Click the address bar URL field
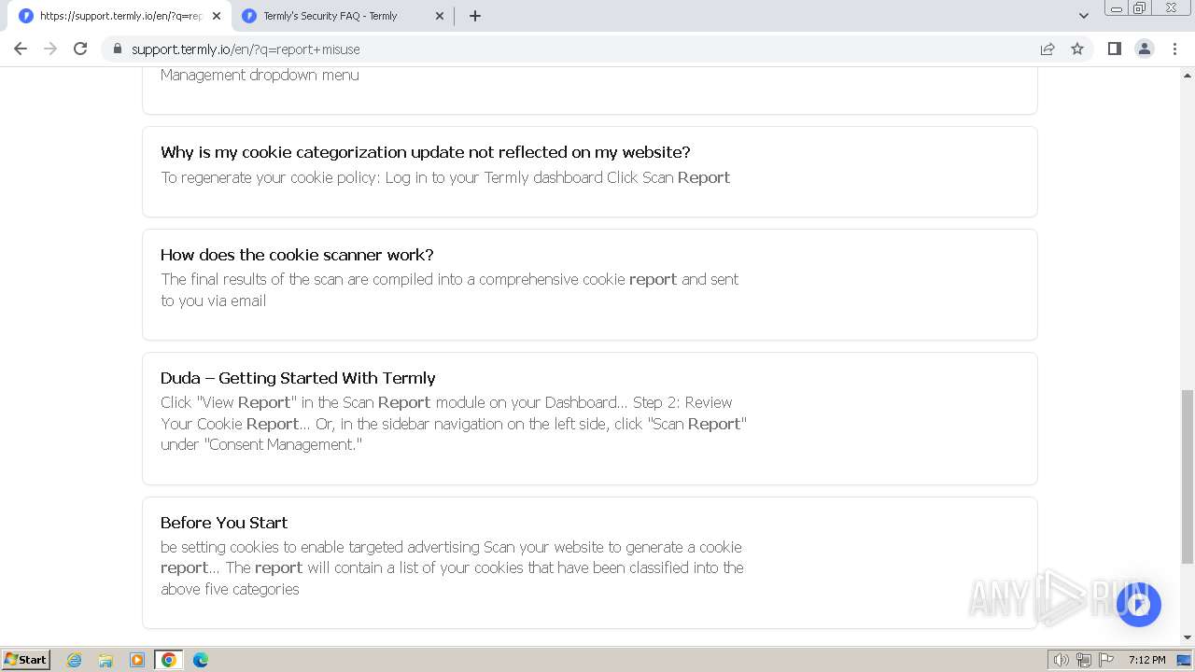Screen dimensions: 1195x672 tap(579, 49)
